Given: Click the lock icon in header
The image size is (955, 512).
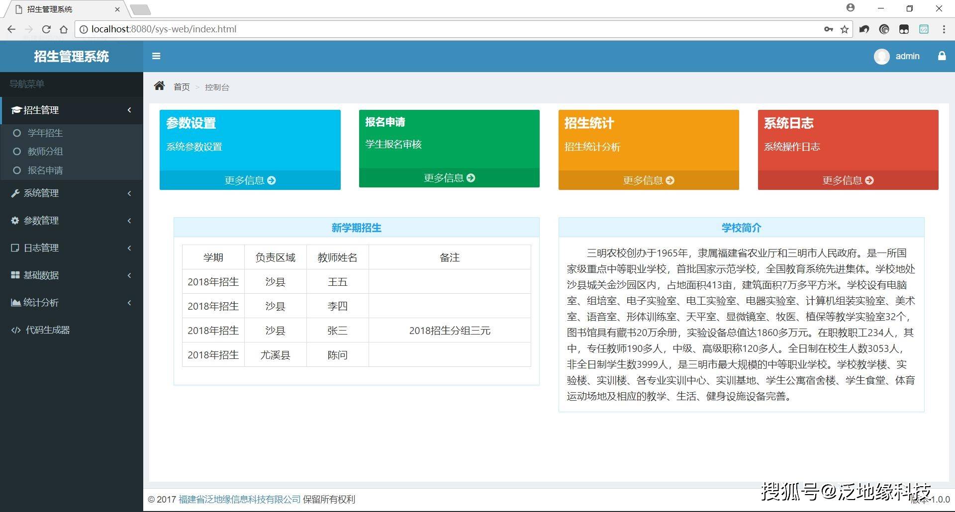Looking at the screenshot, I should tap(942, 56).
